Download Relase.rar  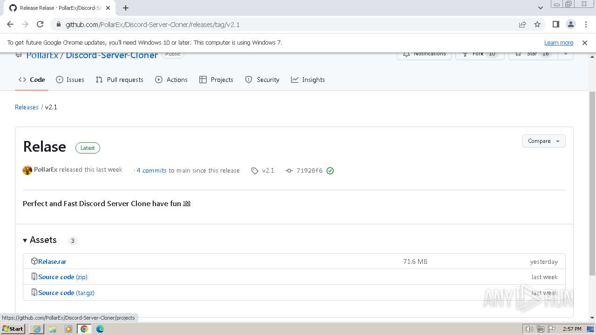coord(52,261)
